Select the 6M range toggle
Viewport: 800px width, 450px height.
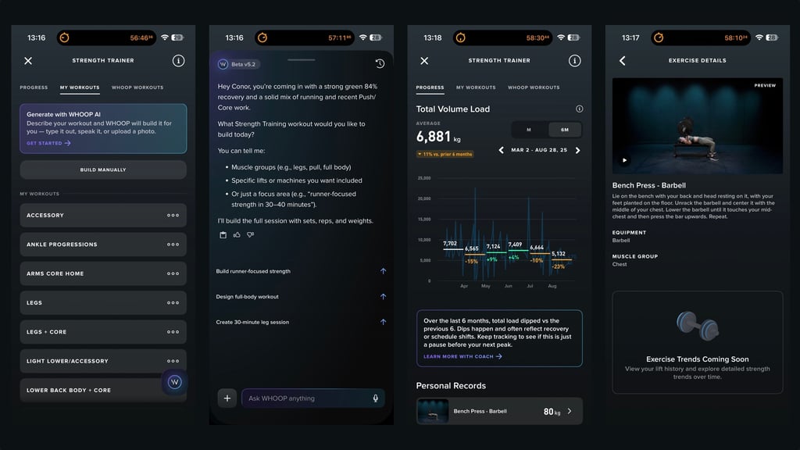[565, 130]
